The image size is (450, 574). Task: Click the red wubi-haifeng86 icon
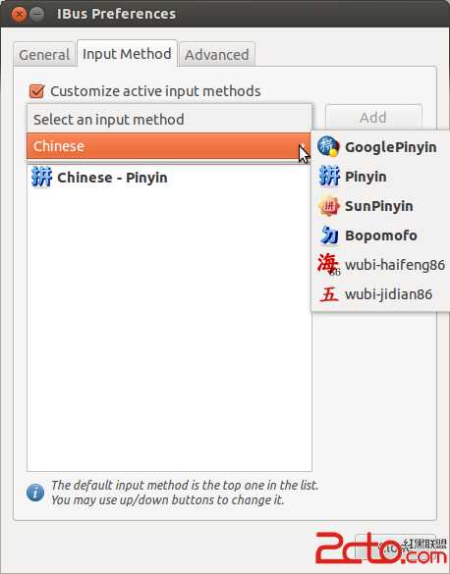[x=329, y=264]
